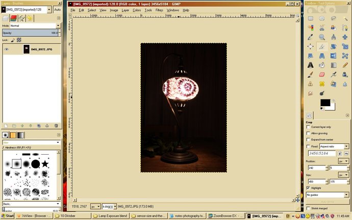Select the Zoom magnifier tool
The height and width of the screenshot is (220, 352).
click(322, 37)
